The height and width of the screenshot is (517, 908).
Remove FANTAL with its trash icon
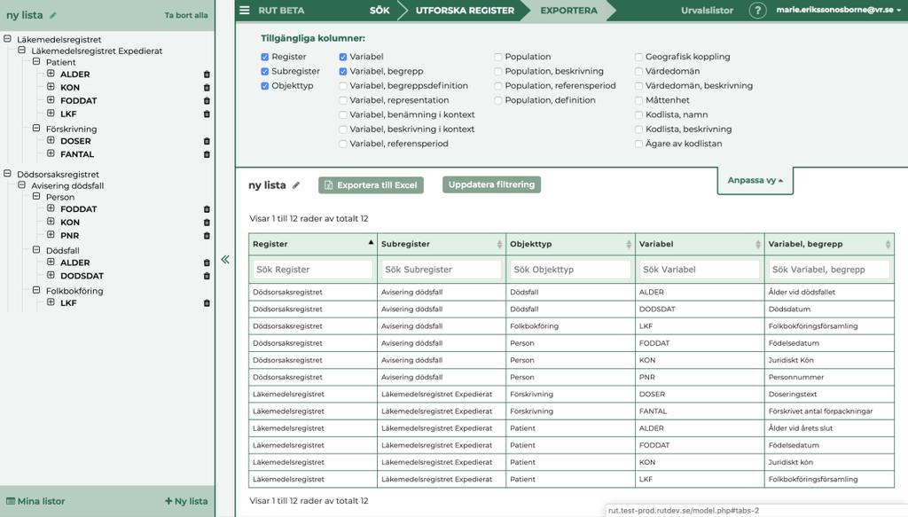click(207, 154)
